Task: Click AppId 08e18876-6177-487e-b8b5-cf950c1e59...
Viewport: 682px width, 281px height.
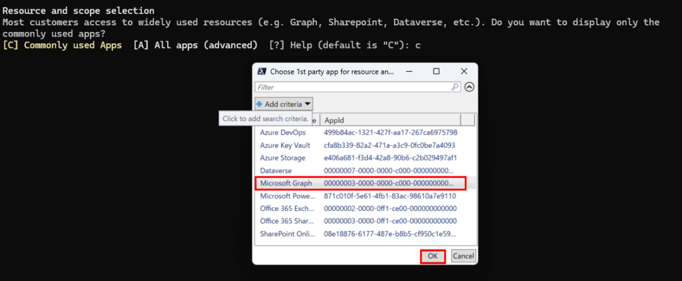Action: click(390, 234)
